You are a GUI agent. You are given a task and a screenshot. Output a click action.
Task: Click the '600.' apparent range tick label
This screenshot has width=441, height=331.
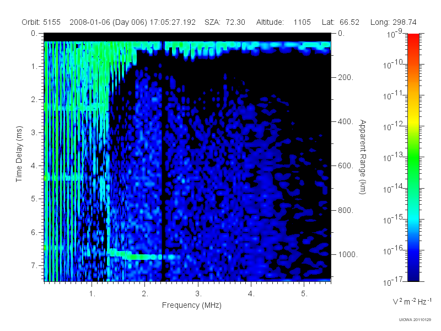point(346,166)
